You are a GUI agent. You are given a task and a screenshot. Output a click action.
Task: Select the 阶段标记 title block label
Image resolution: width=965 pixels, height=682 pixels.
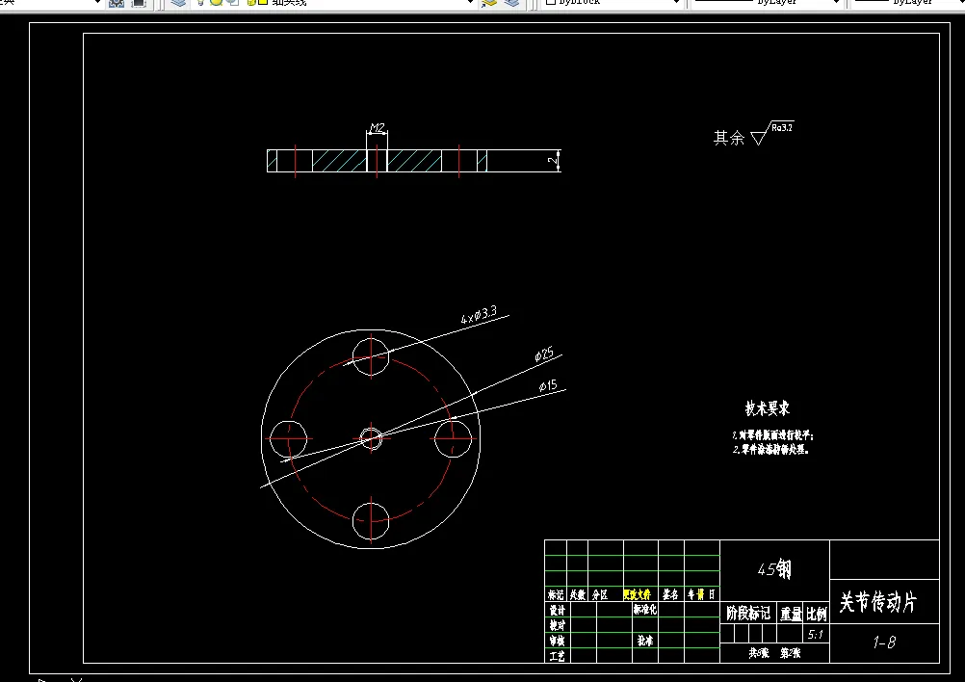pos(748,613)
